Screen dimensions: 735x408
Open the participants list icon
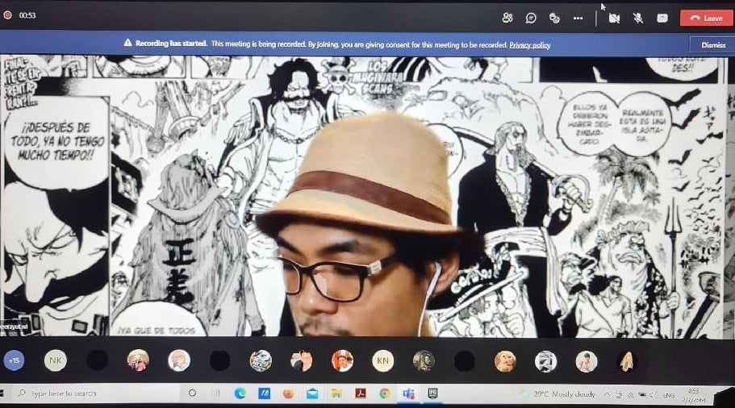tap(507, 19)
